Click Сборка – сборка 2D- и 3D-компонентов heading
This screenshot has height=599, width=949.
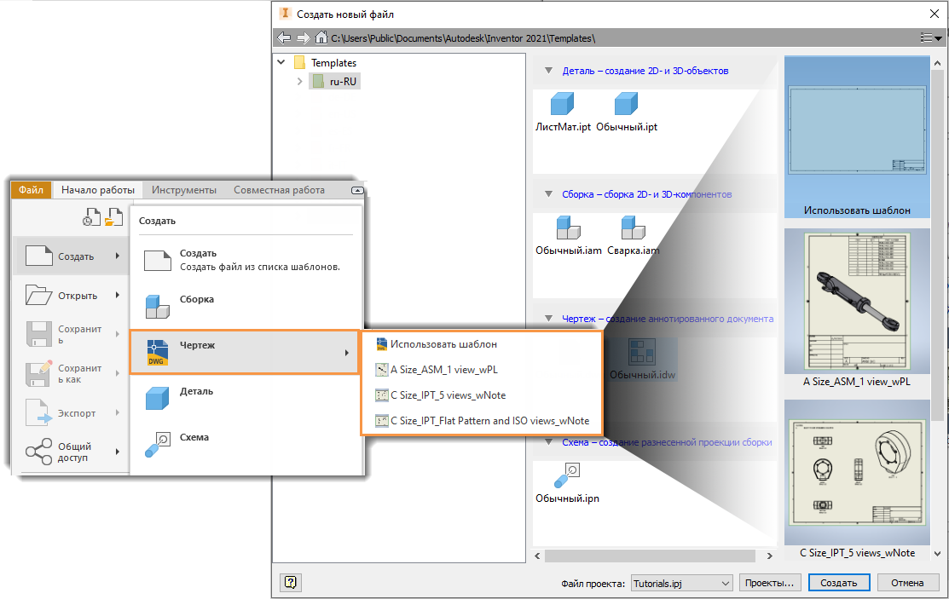[x=646, y=194]
